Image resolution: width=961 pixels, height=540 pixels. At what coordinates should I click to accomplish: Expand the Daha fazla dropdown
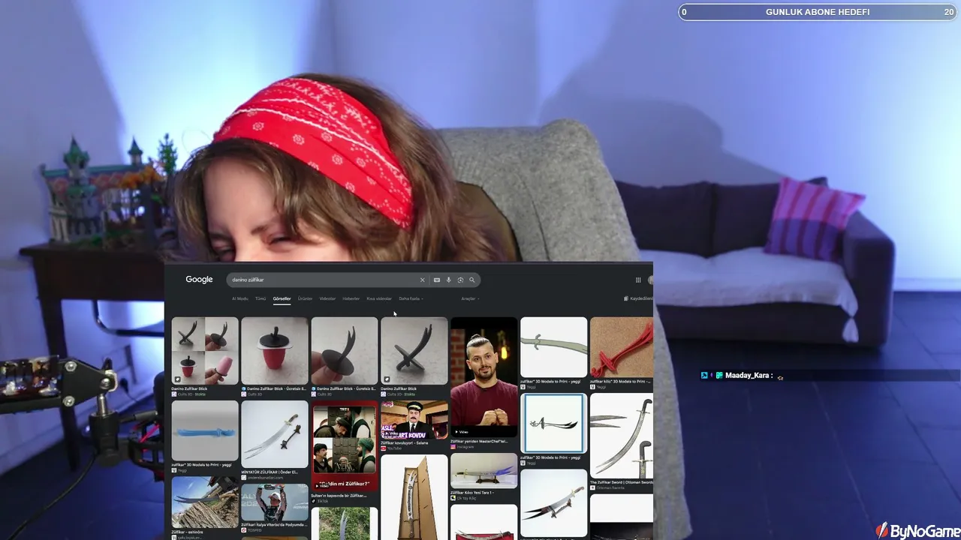(x=411, y=298)
